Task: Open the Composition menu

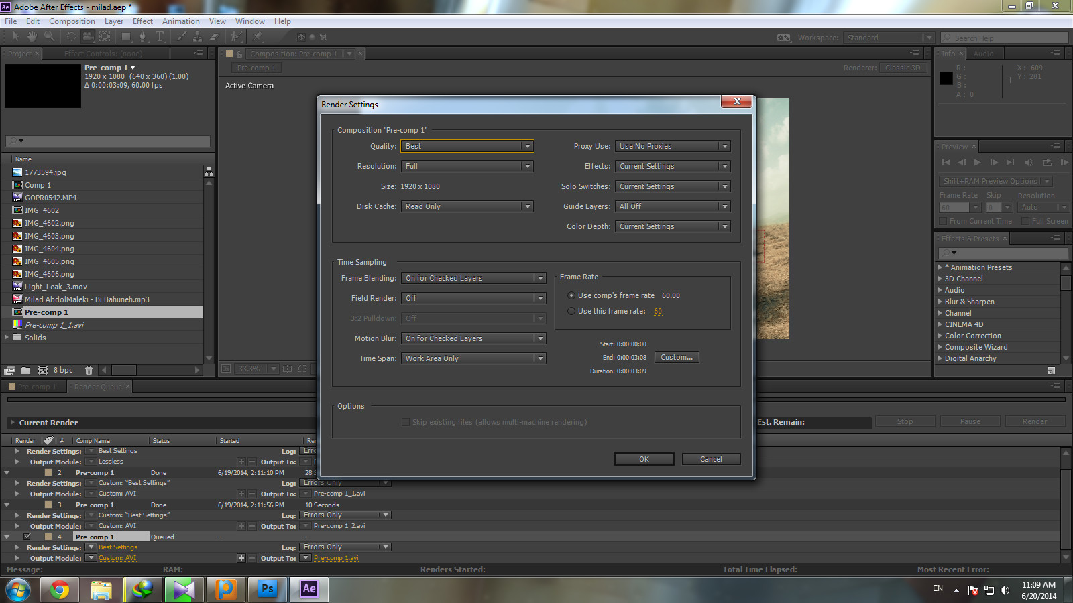Action: (72, 21)
